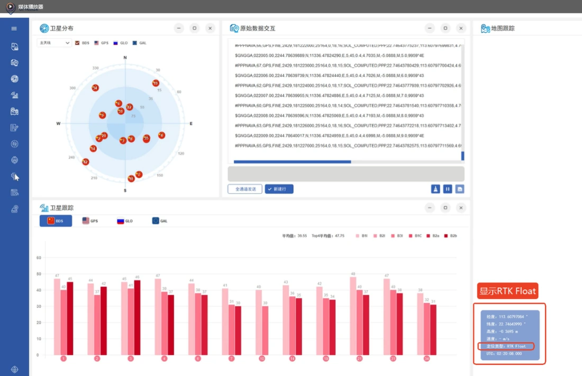
Task: Open the hamburger menu in the sidebar
Action: pyautogui.click(x=14, y=29)
